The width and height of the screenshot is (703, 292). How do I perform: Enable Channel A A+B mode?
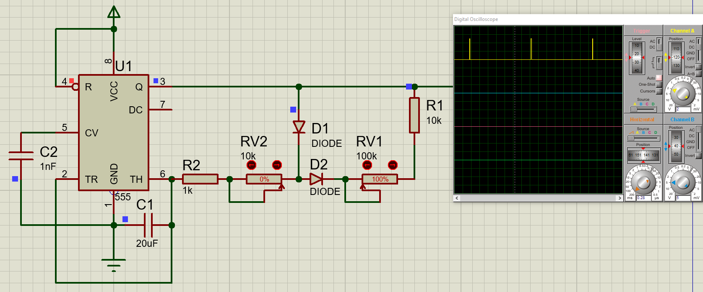698,74
